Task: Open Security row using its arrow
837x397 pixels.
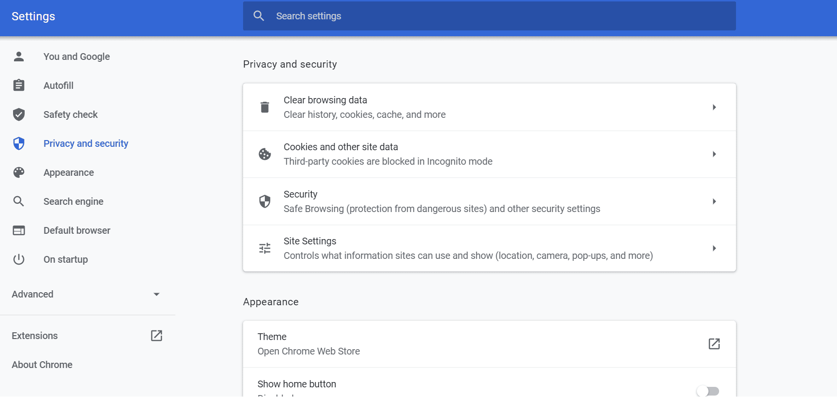Action: coord(714,201)
